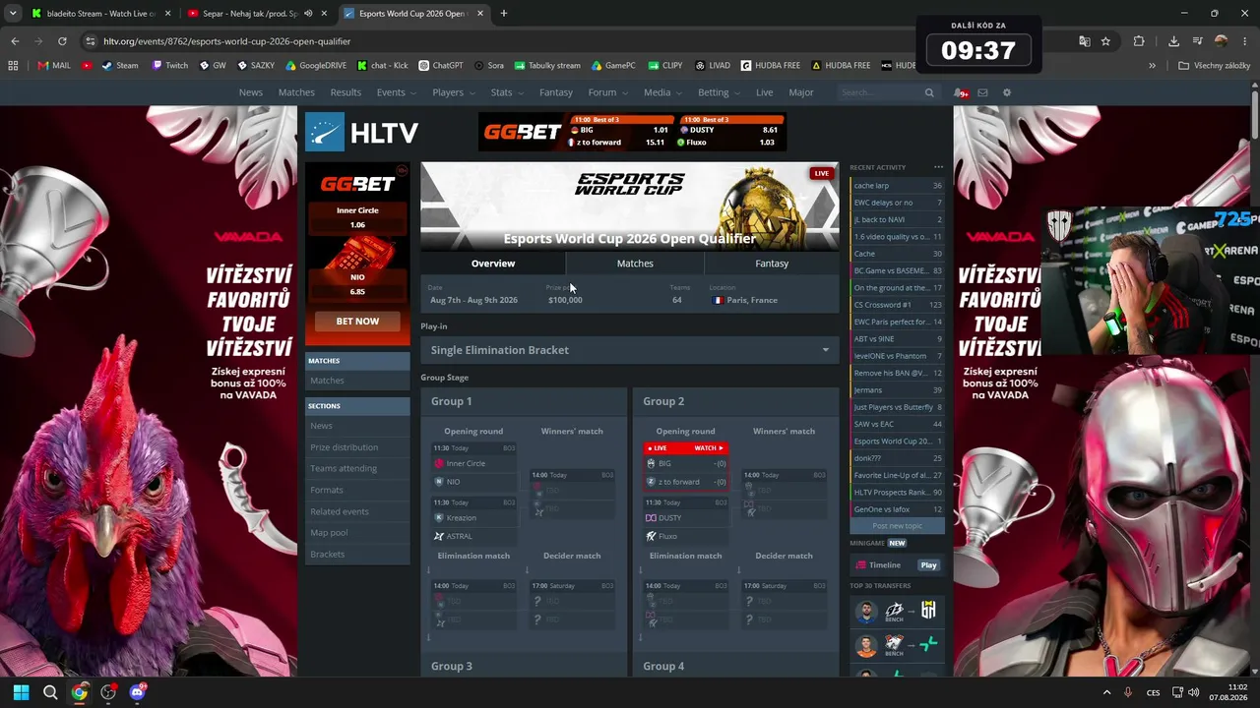Click Post new topic button
The width and height of the screenshot is (1260, 708).
pos(897,526)
